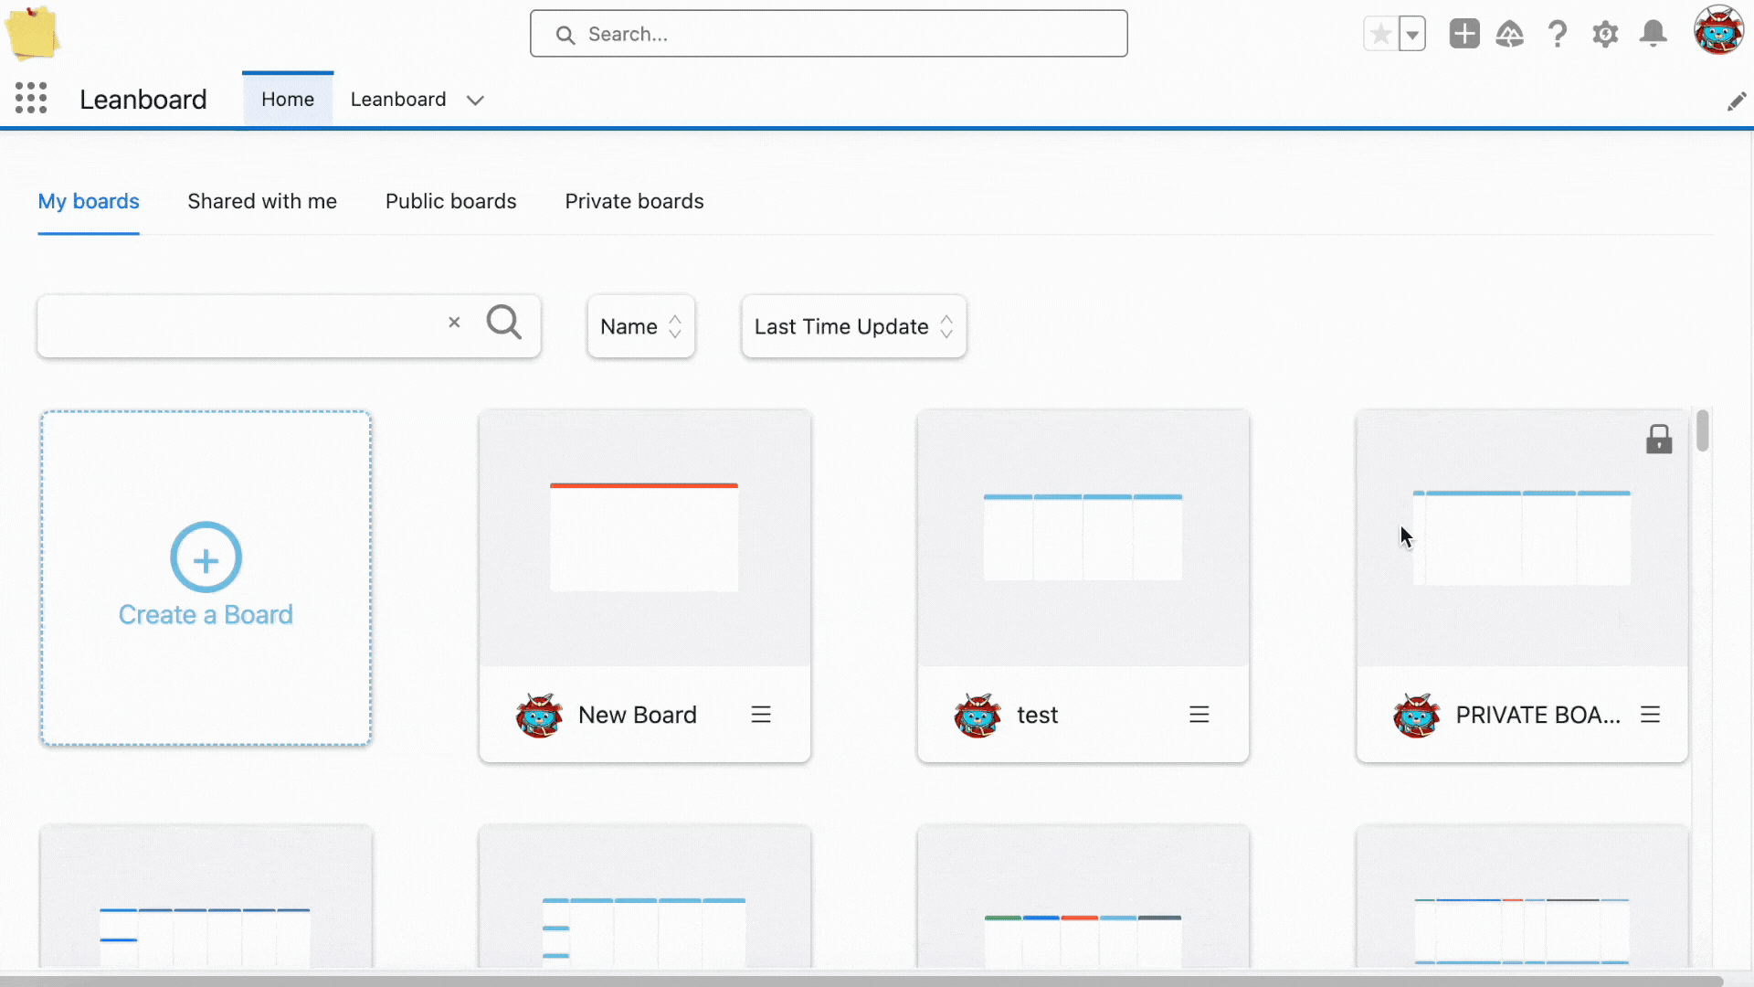This screenshot has width=1754, height=987.
Task: Toggle sorting by Last Time Update
Action: [853, 326]
